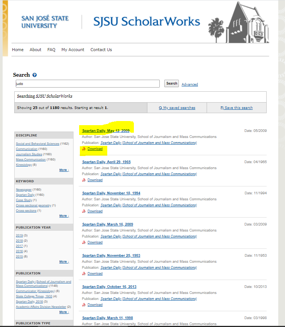285x327 pixels.
Task: Filter by Kinesiology discipline
Action: (24, 165)
